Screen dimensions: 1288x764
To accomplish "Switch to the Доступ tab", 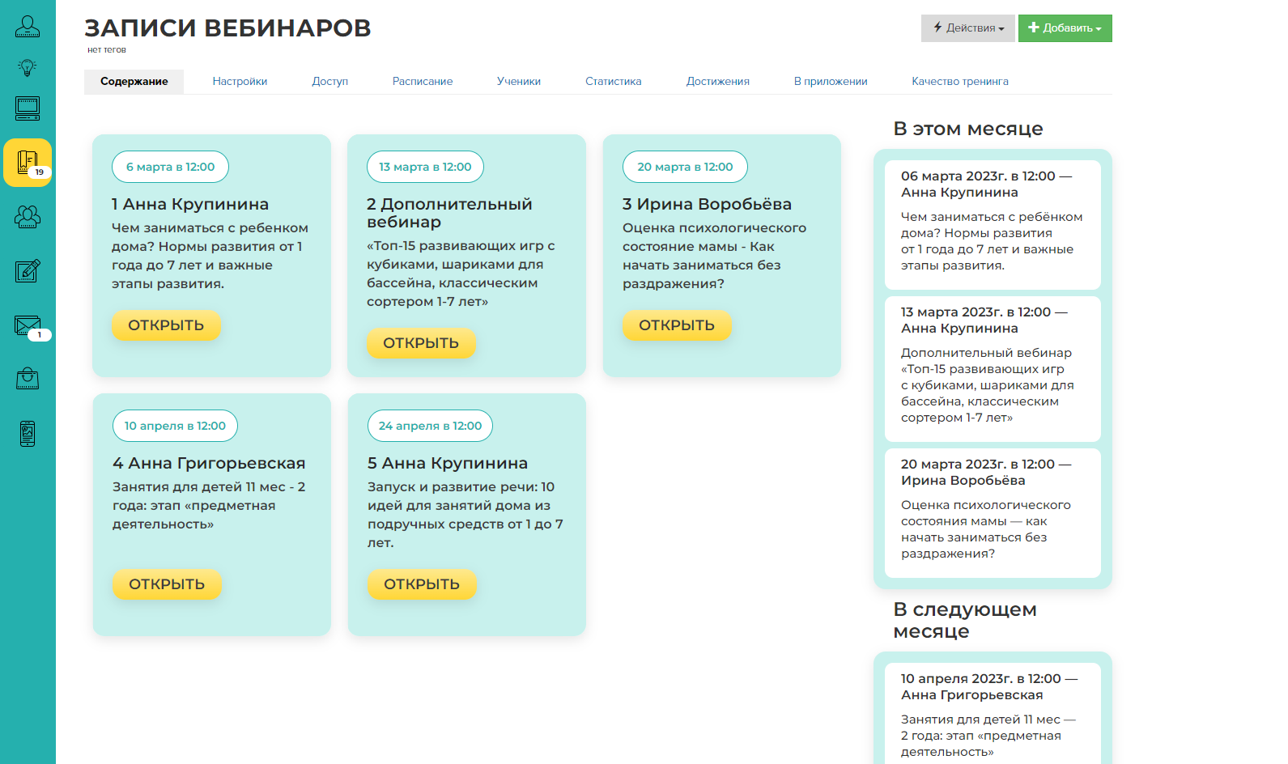I will pos(329,82).
